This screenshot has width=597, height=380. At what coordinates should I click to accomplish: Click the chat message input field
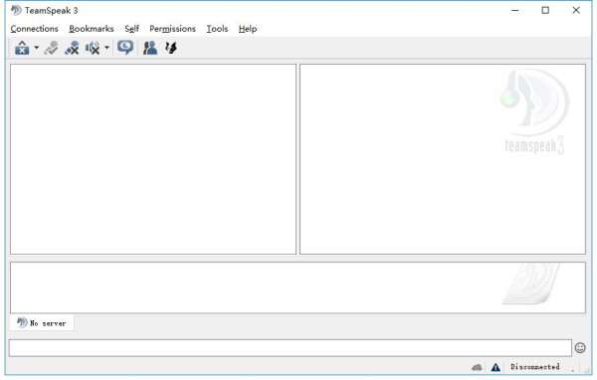(x=291, y=348)
